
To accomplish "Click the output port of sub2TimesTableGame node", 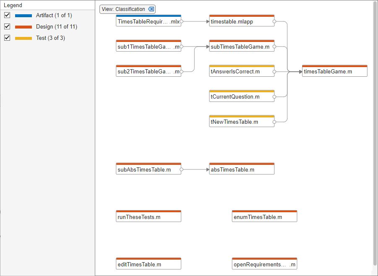I will point(181,72).
